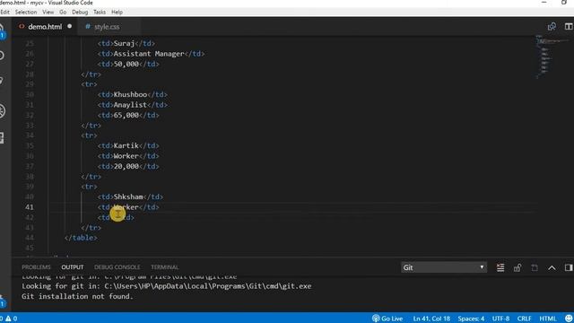The height and width of the screenshot is (323, 574).
Task: Open the Explorer view in activity bar
Action: pyautogui.click(x=2, y=31)
